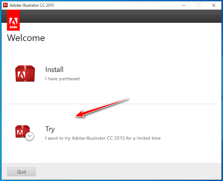Click the Adobe icon in the title bar
Image resolution: width=223 pixels, height=181 pixels.
(x=6, y=5)
